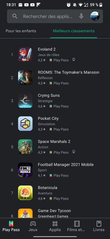Go to the Jeux bottom navigation tab
The height and width of the screenshot is (239, 110).
pos(33,226)
